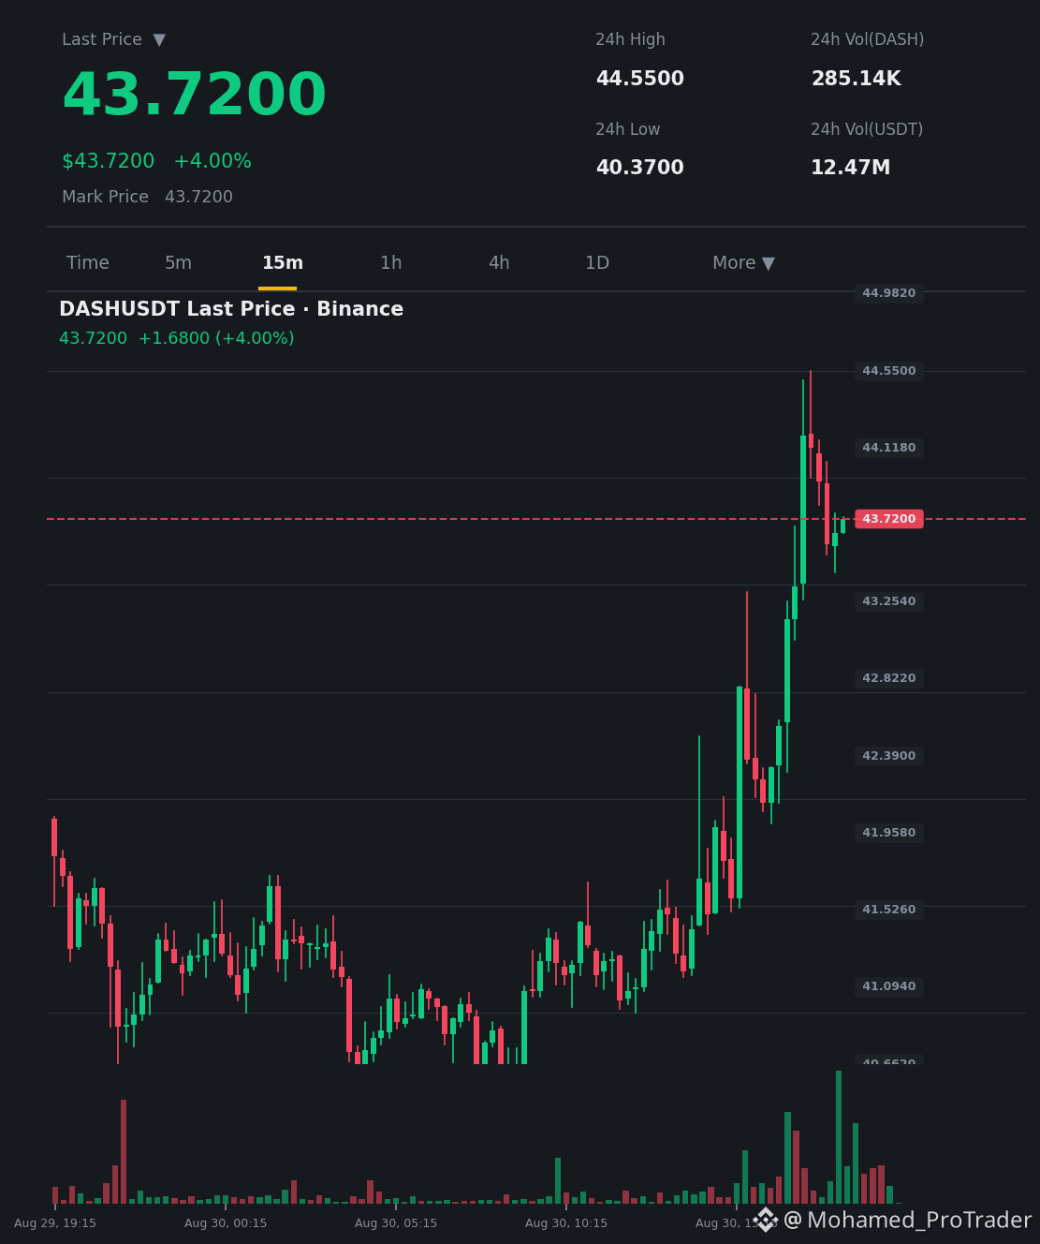Click the 44.5500 price axis label

[889, 371]
